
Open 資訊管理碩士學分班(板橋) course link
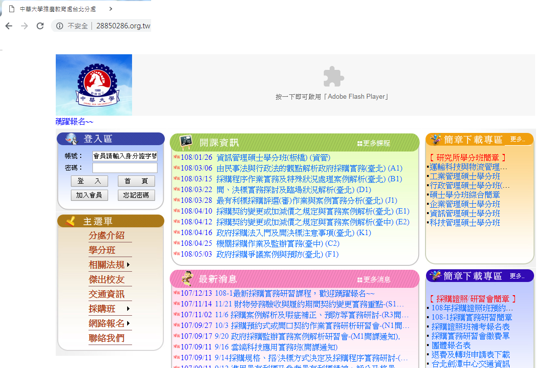click(273, 157)
